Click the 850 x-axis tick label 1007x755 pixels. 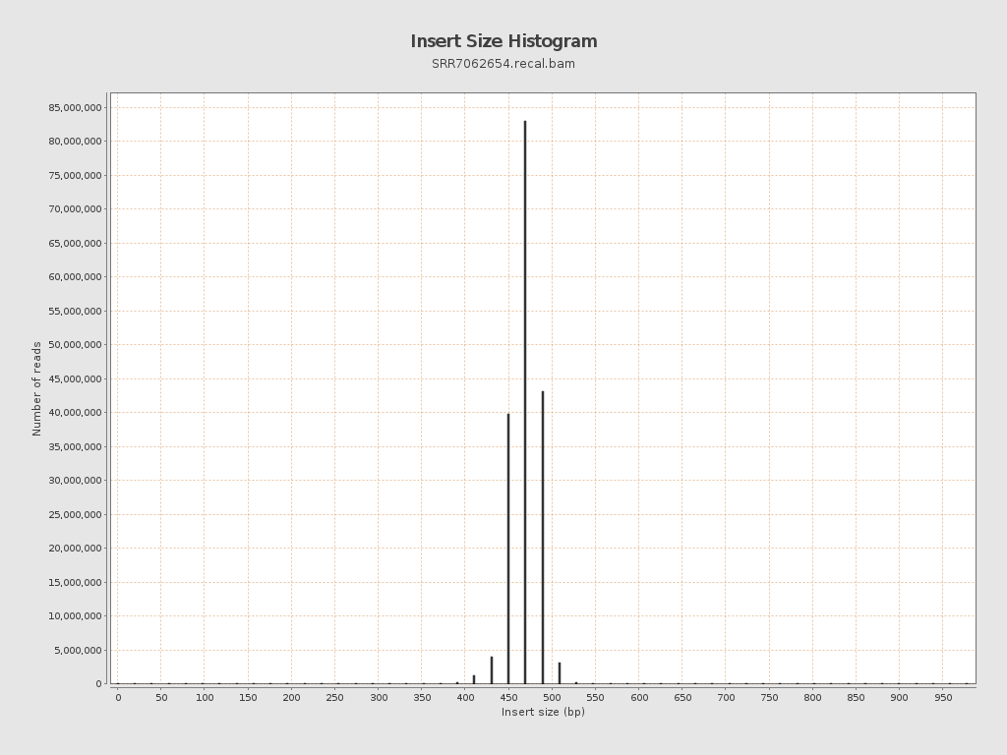(x=857, y=697)
